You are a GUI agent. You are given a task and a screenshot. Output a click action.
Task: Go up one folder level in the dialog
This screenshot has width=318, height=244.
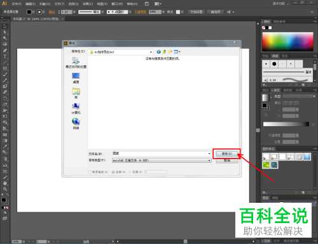[164, 52]
